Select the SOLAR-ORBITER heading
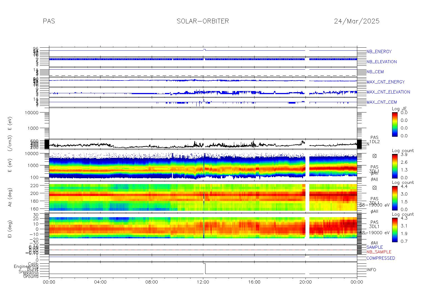This screenshot has width=421, height=284. [x=203, y=21]
